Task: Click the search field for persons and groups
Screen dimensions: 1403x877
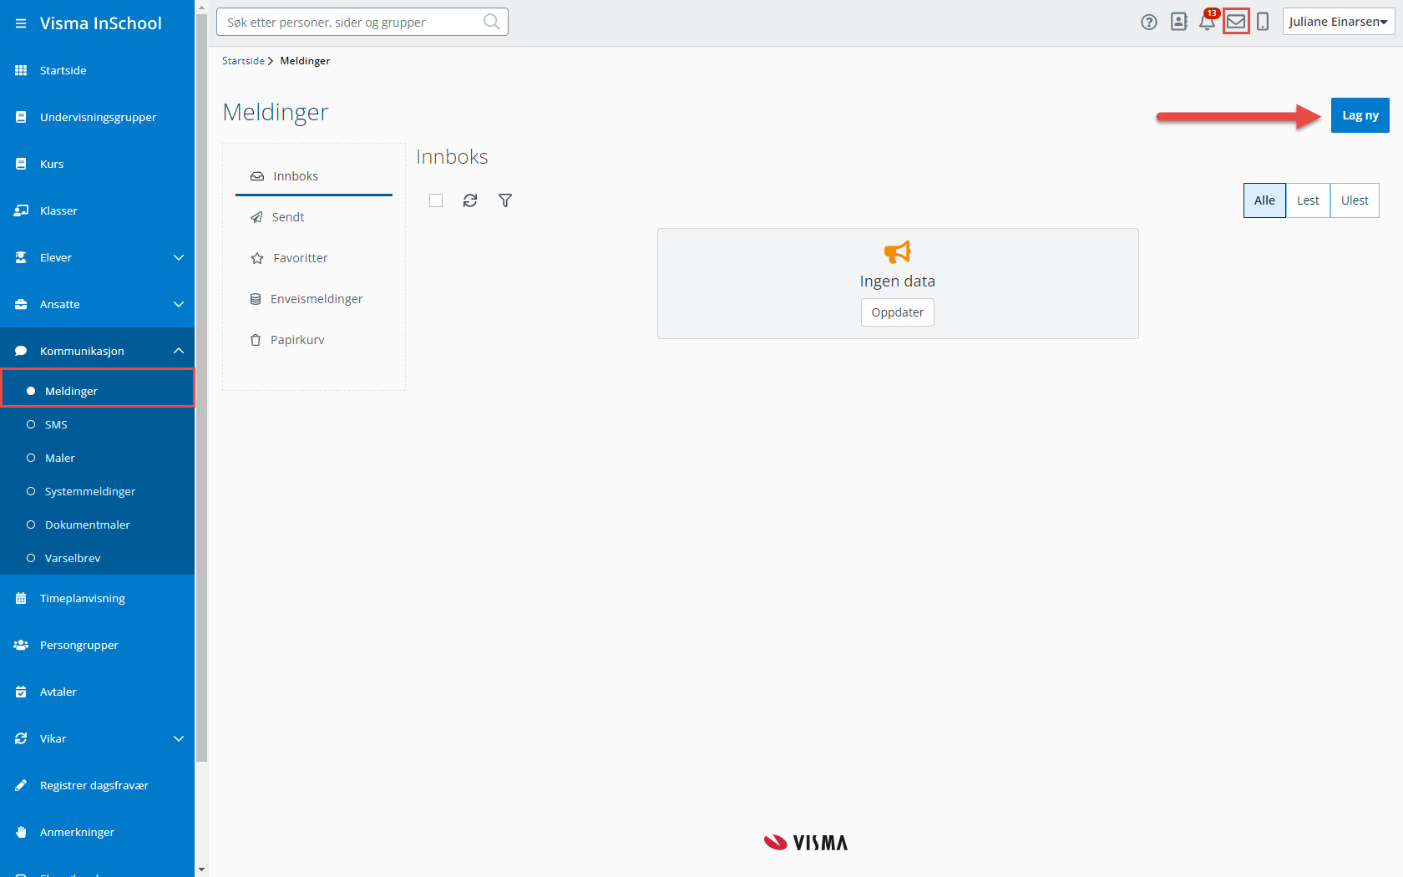Action: [x=352, y=23]
